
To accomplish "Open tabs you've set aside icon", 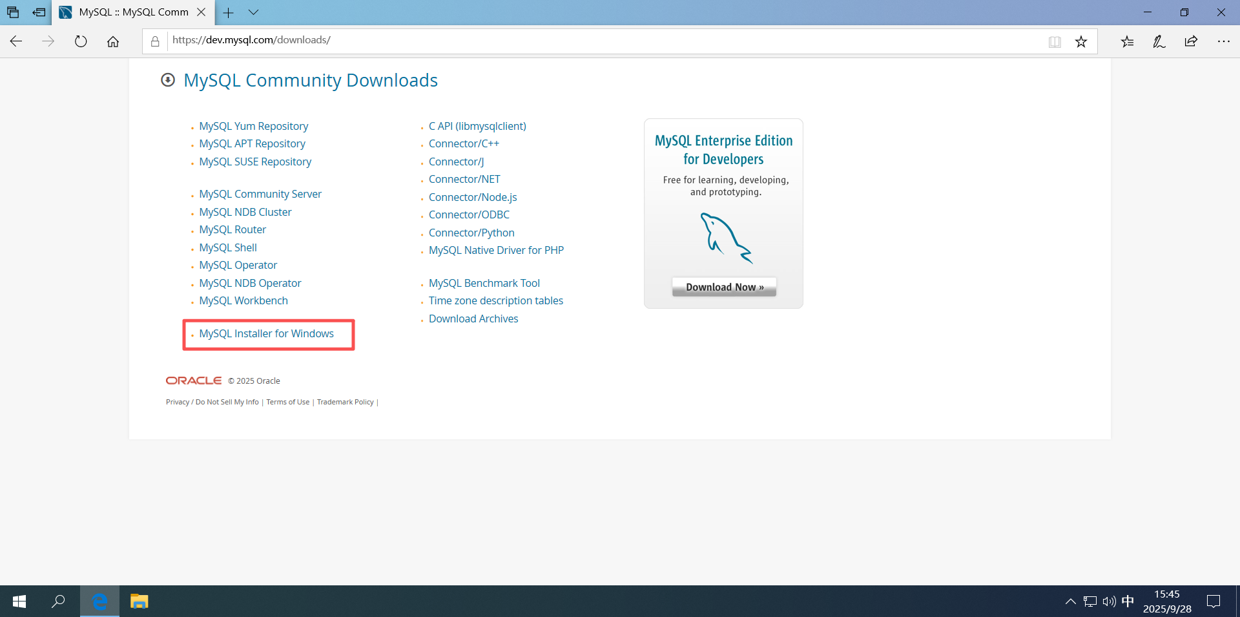I will pyautogui.click(x=13, y=12).
